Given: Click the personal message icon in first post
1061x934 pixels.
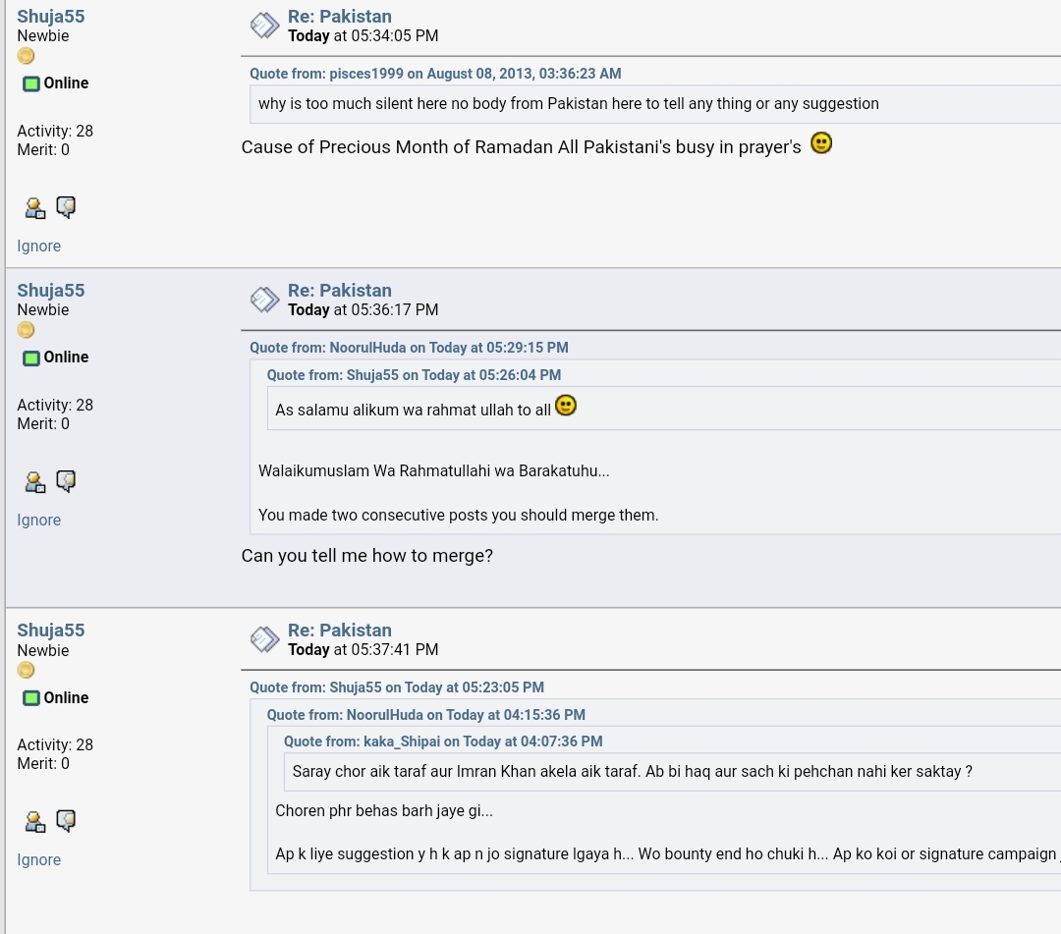Looking at the screenshot, I should pos(66,207).
